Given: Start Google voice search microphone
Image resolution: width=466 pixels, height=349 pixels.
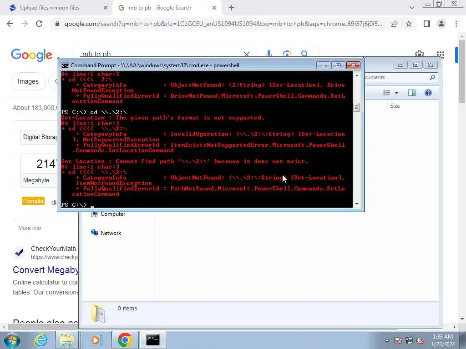Looking at the screenshot, I should (x=268, y=54).
